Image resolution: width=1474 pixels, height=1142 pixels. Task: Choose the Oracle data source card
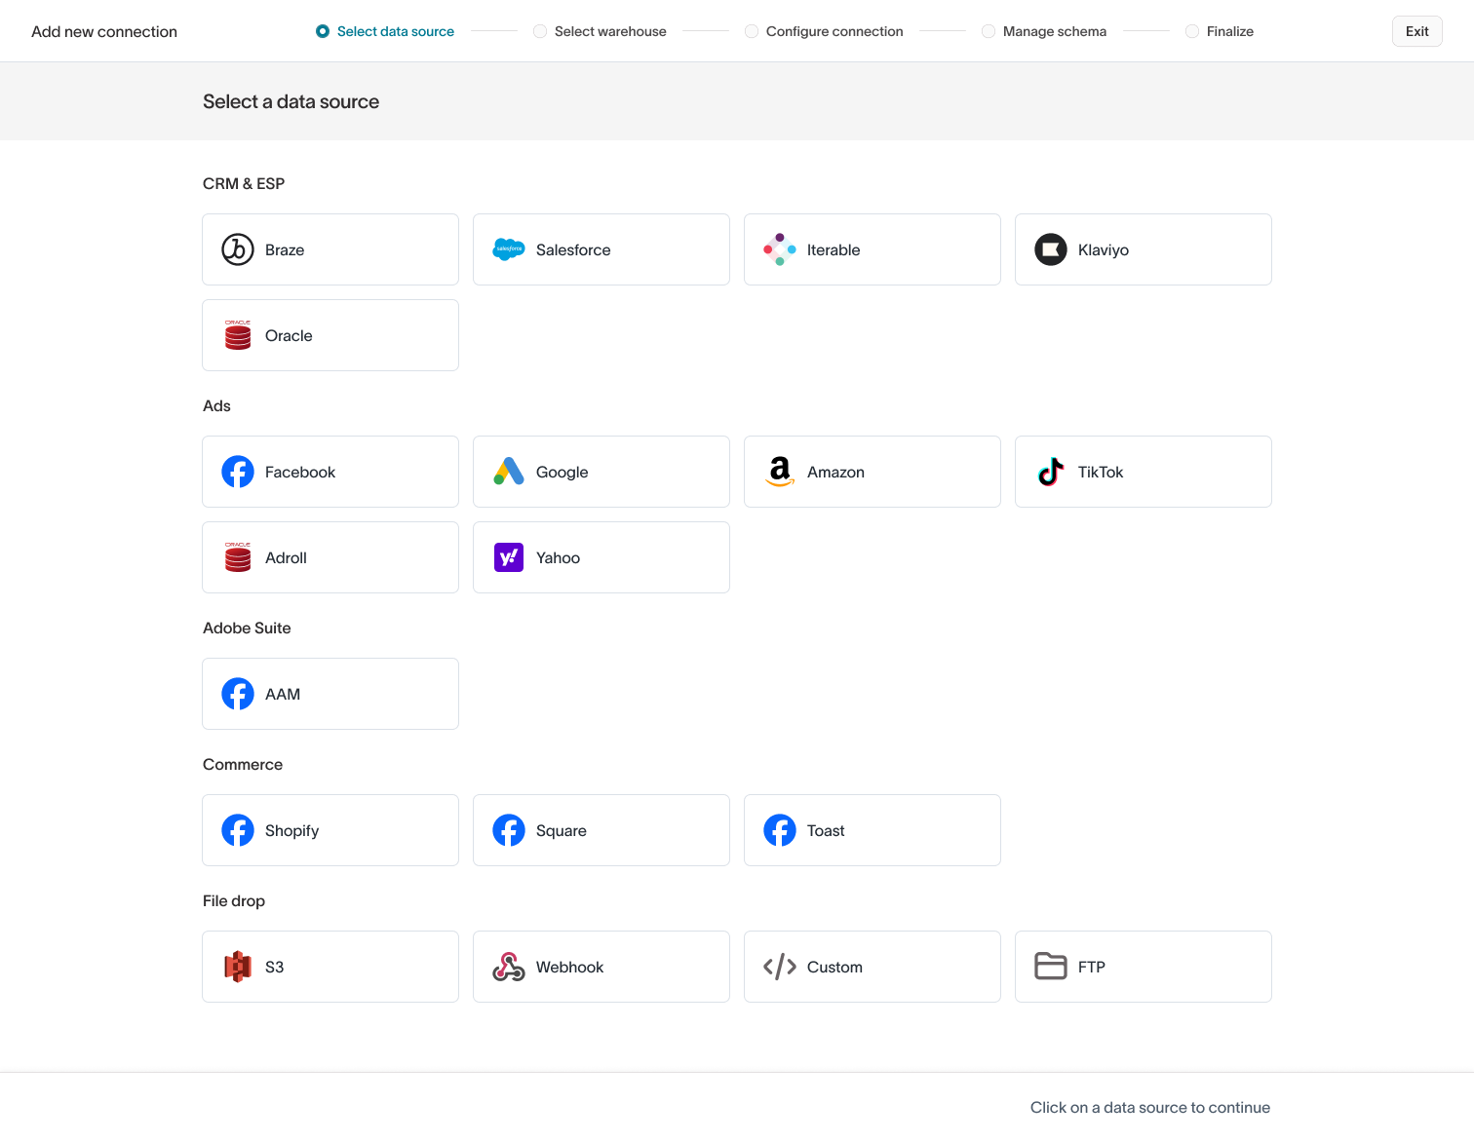(330, 335)
